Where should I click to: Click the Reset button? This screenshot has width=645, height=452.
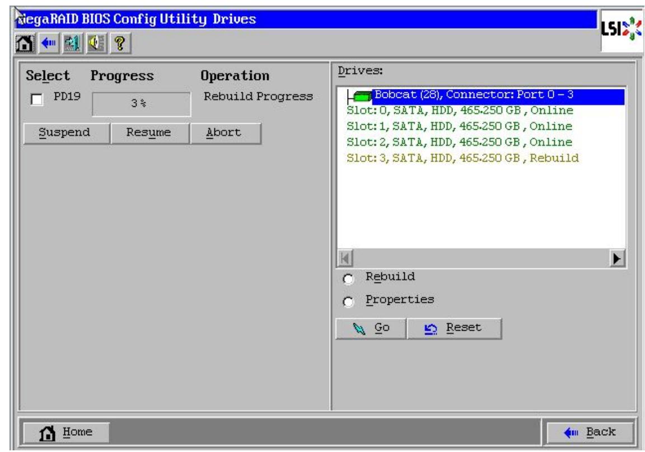[454, 328]
